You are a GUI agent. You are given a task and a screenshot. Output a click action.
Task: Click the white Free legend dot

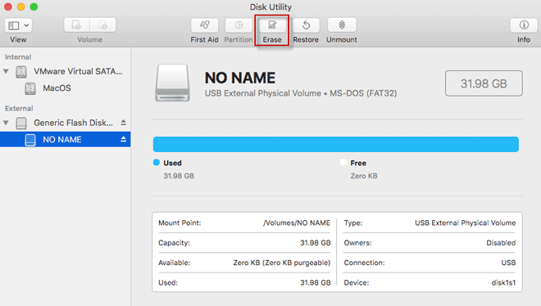click(x=343, y=163)
